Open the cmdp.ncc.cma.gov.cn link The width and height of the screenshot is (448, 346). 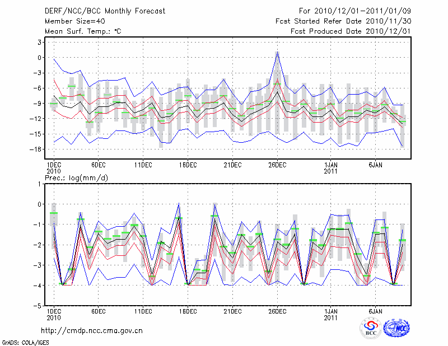[92, 330]
